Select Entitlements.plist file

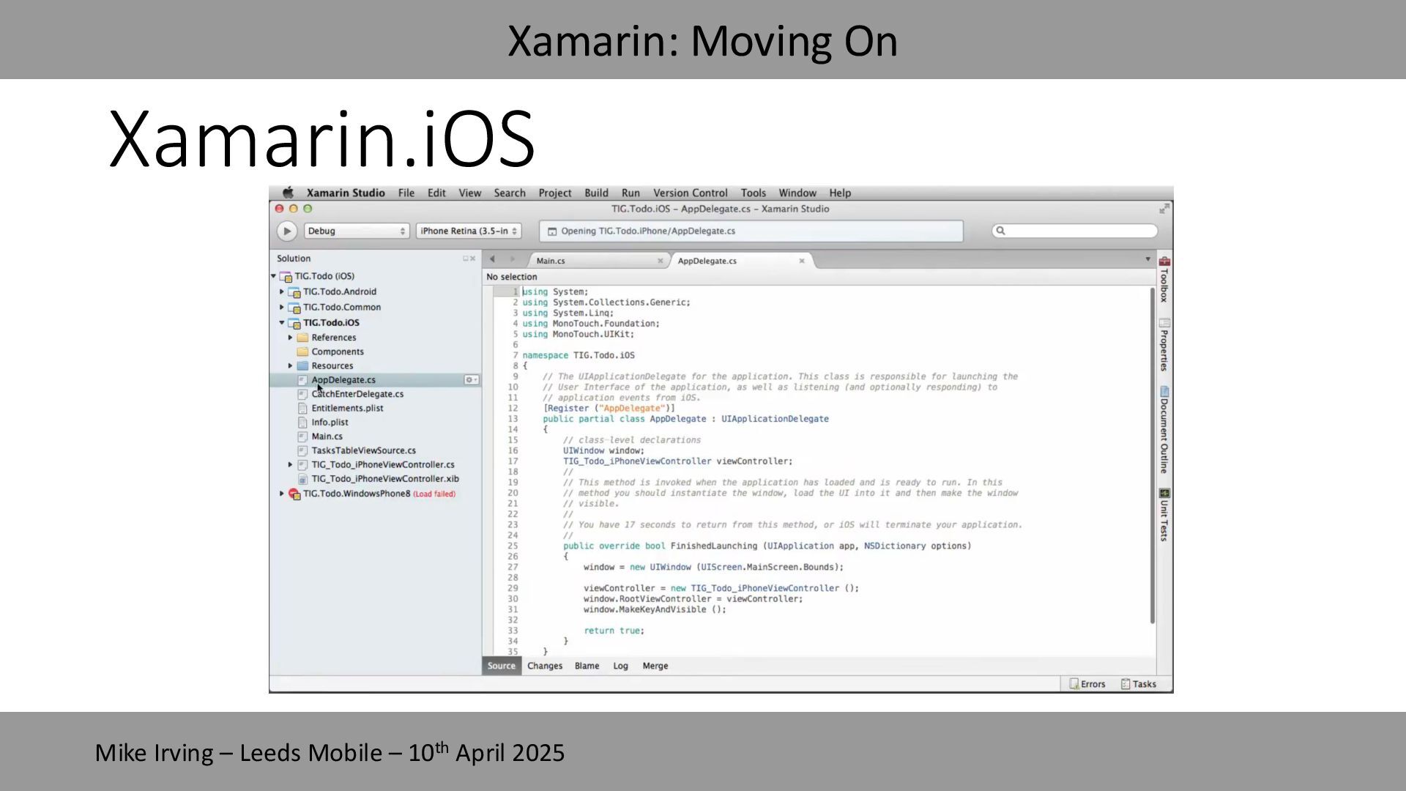347,408
